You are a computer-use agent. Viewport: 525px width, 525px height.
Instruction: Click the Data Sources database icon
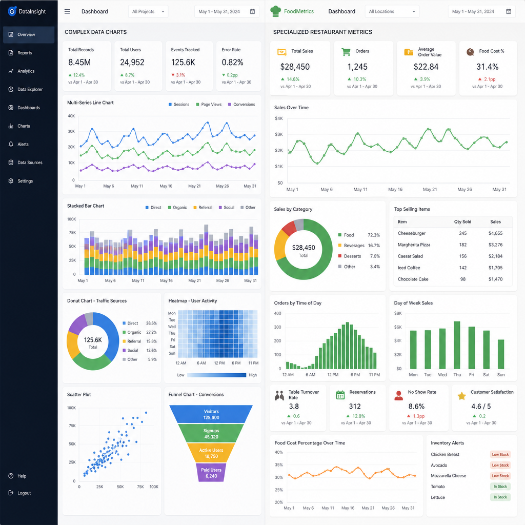11,163
